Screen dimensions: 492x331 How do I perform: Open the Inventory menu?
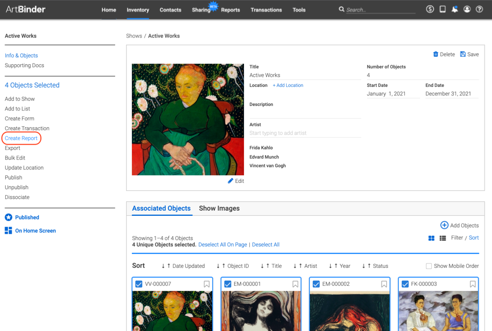pyautogui.click(x=138, y=10)
